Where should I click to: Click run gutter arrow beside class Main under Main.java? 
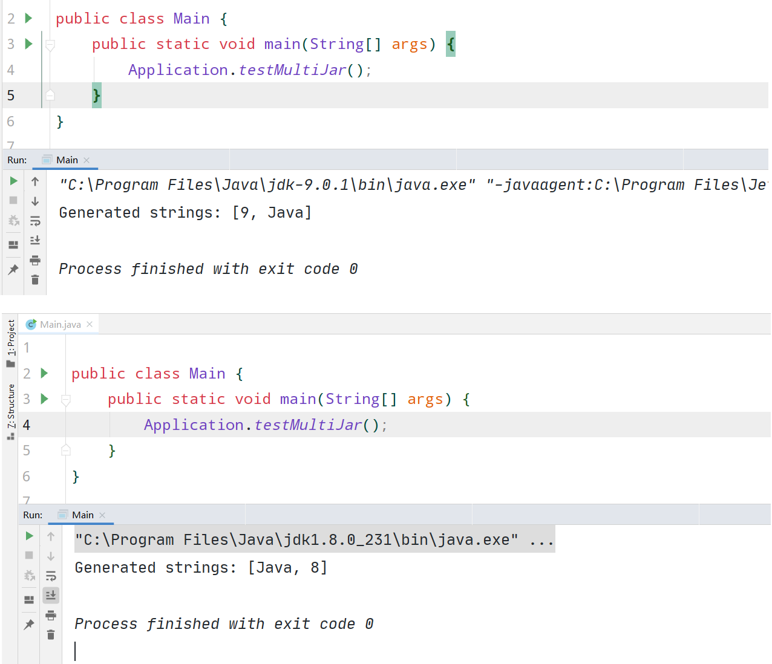(x=44, y=373)
